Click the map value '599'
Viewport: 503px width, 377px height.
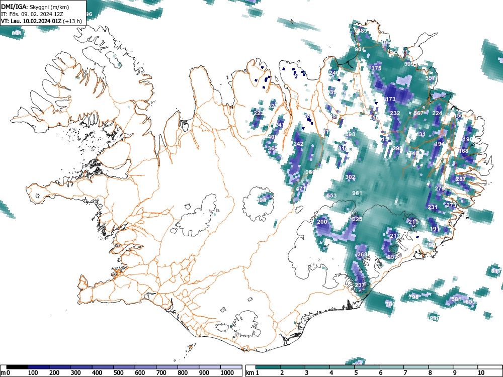click(x=409, y=64)
